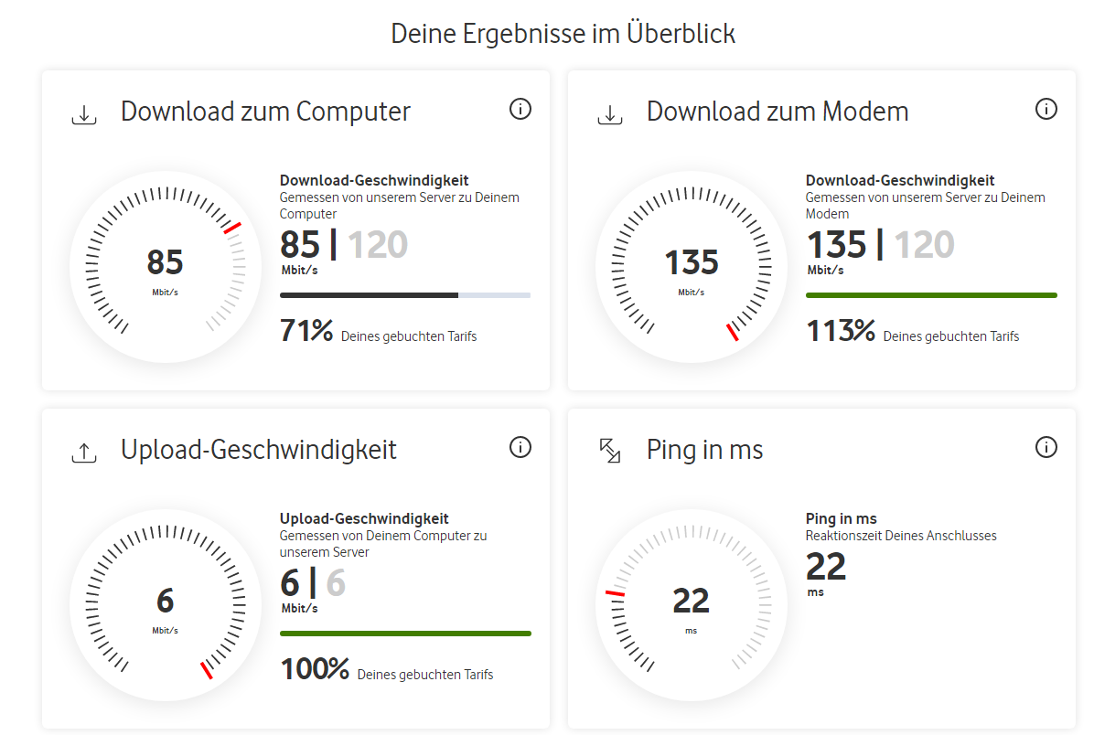Click the 135 Mbit/s modem download gauge
The width and height of the screenshot is (1094, 735).
point(692,269)
